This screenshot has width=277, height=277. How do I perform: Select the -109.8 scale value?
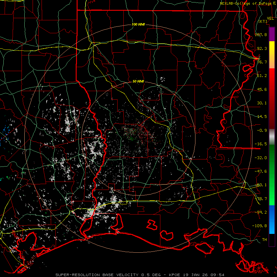(259, 226)
